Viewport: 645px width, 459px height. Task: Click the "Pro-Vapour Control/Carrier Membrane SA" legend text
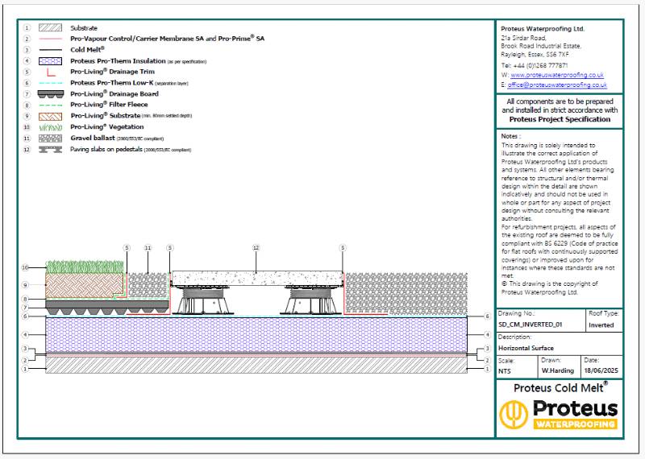pyautogui.click(x=137, y=39)
